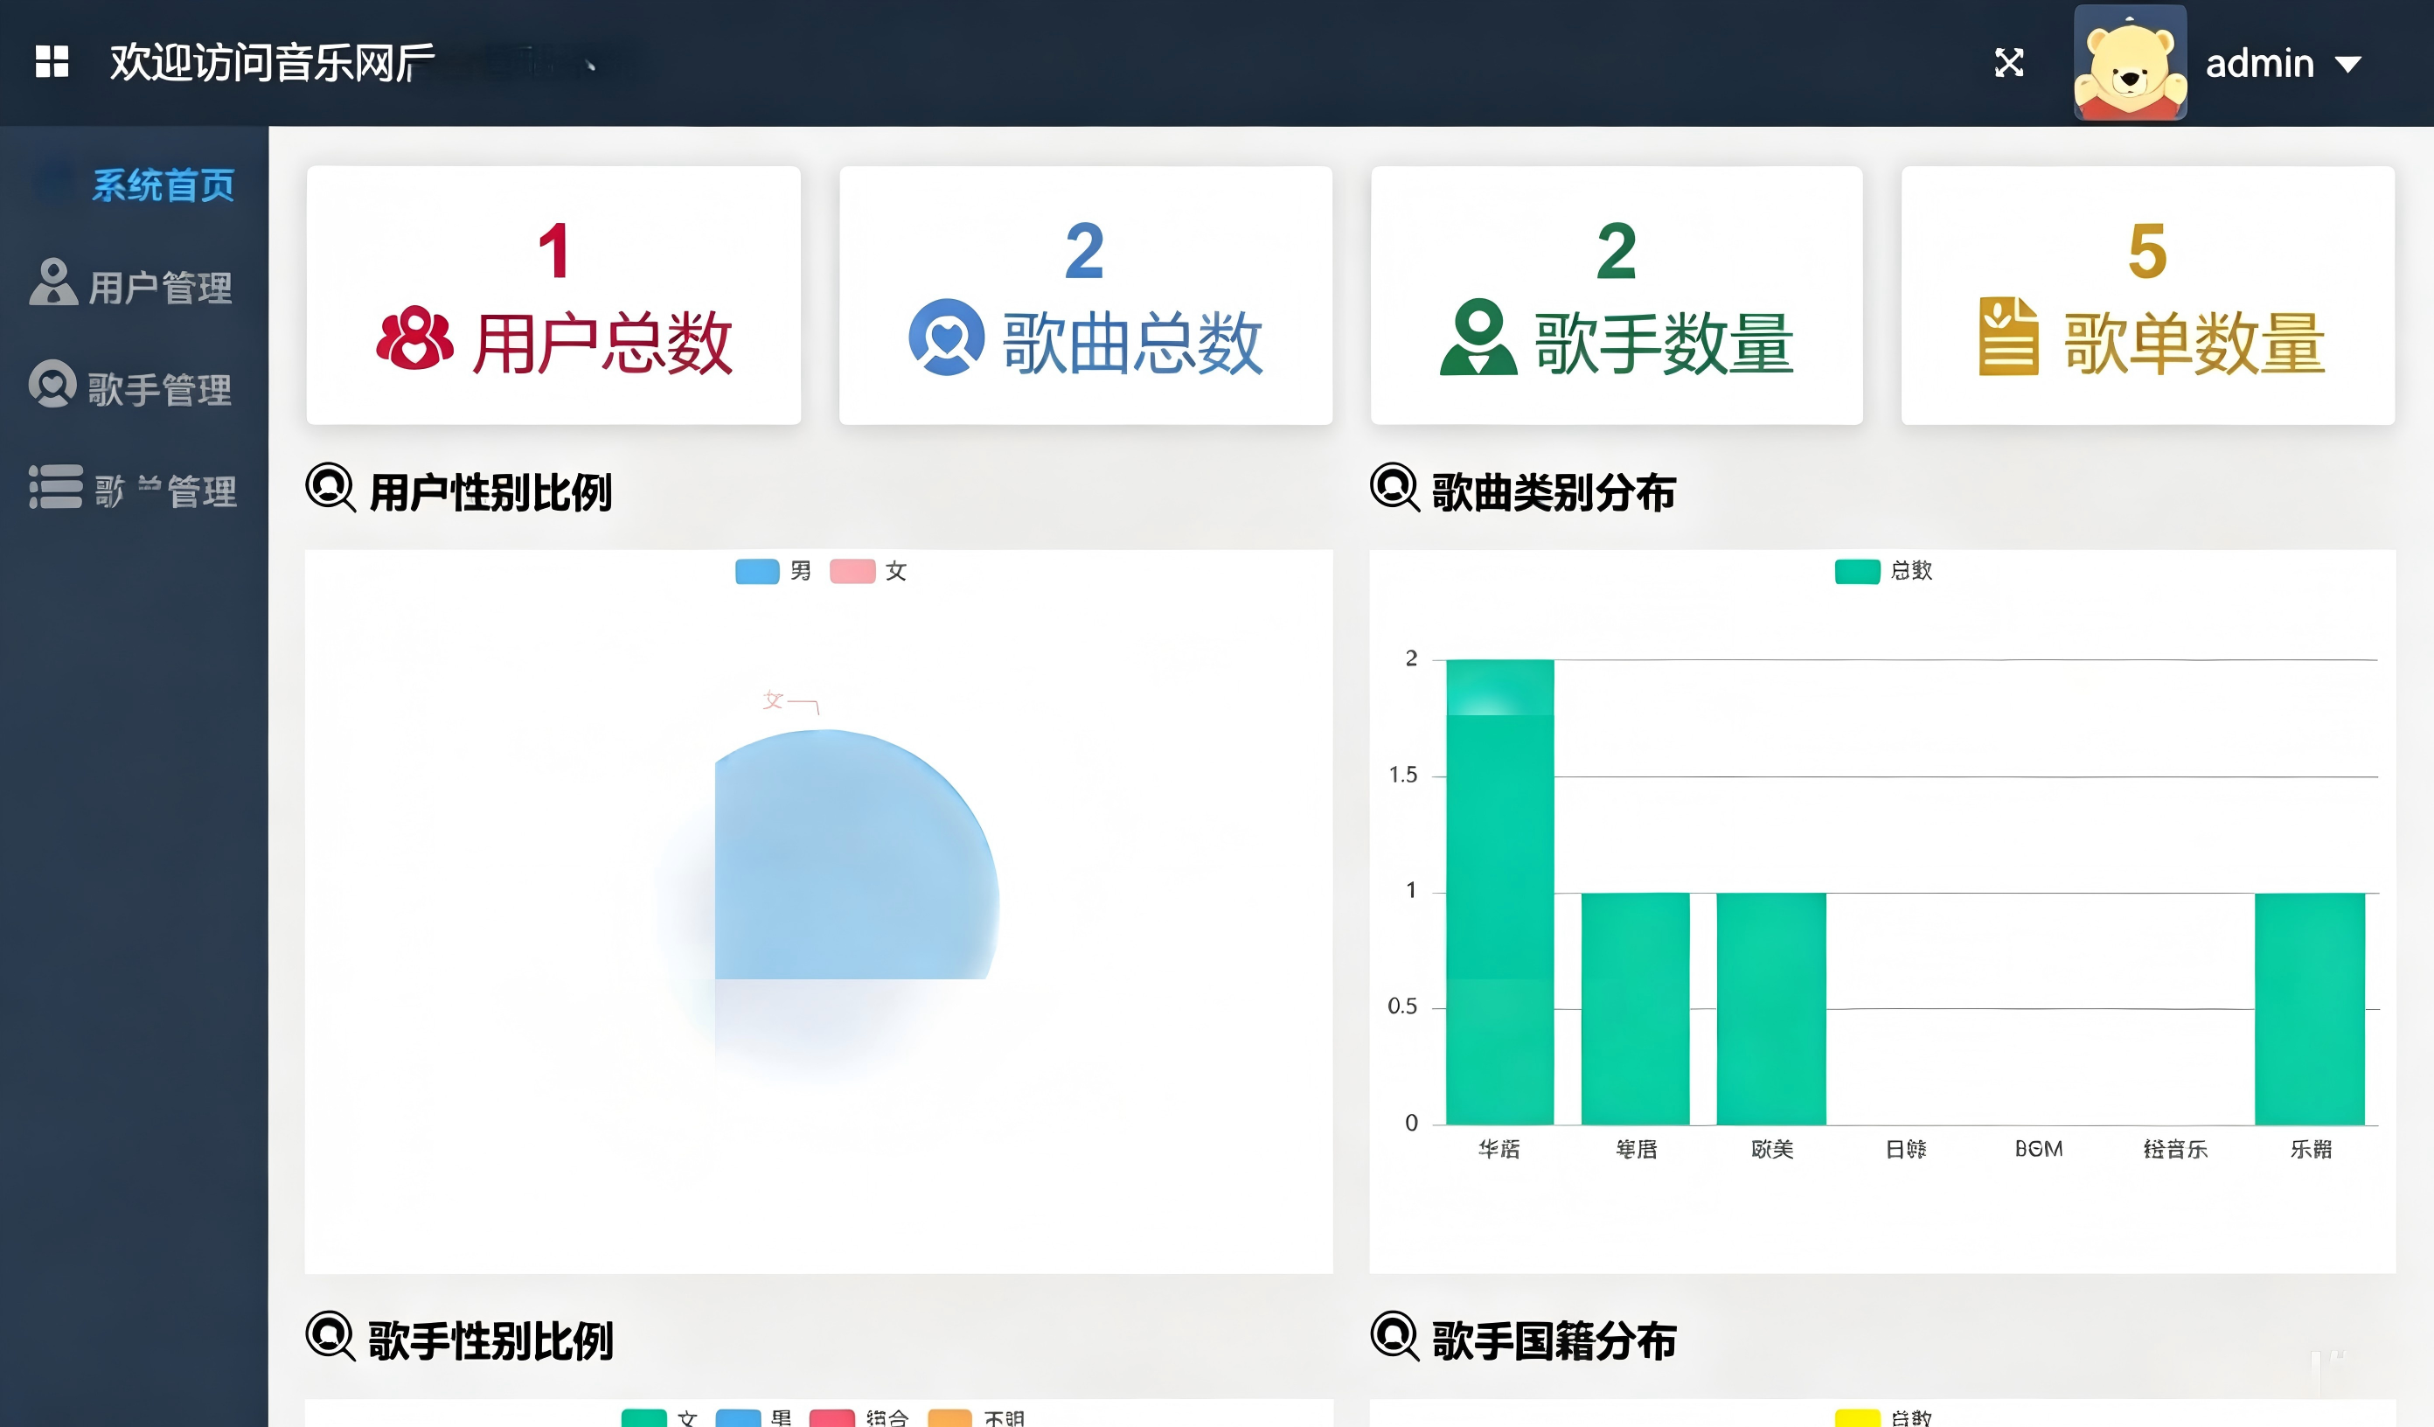Image resolution: width=2434 pixels, height=1427 pixels.
Task: Click the 轻音乐 axis label
Action: pos(2175,1149)
